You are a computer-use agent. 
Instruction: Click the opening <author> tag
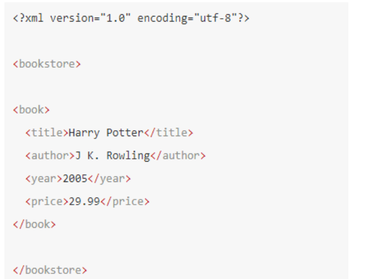50,155
